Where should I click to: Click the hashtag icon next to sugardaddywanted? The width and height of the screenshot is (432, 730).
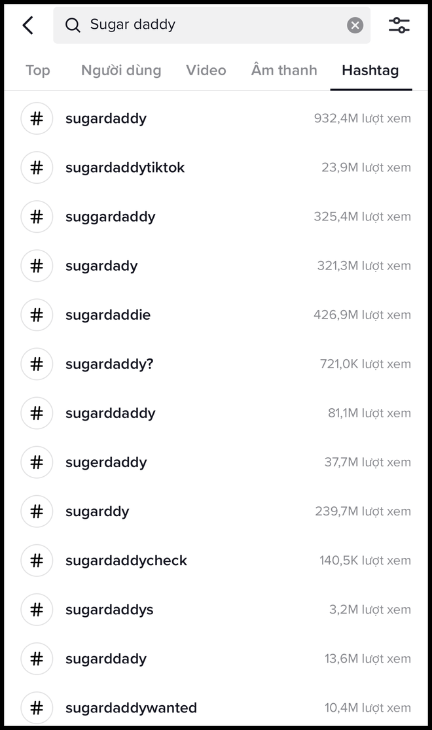37,708
